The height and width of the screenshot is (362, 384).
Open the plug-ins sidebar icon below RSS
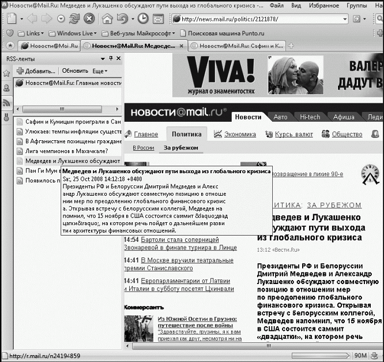(x=6, y=117)
